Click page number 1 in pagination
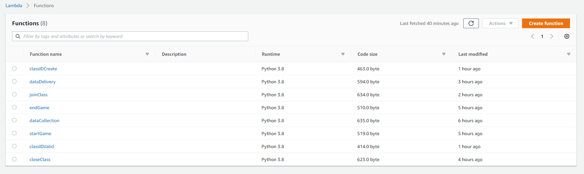 [542, 36]
